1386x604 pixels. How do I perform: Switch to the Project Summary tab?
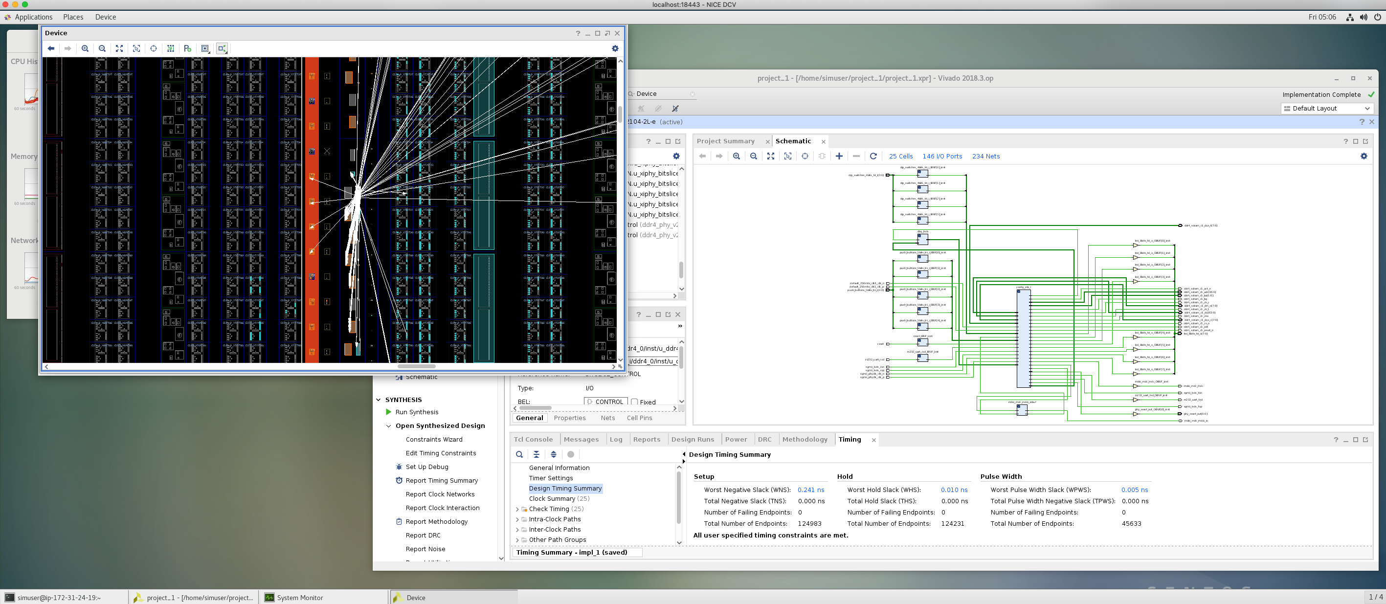[x=726, y=141]
